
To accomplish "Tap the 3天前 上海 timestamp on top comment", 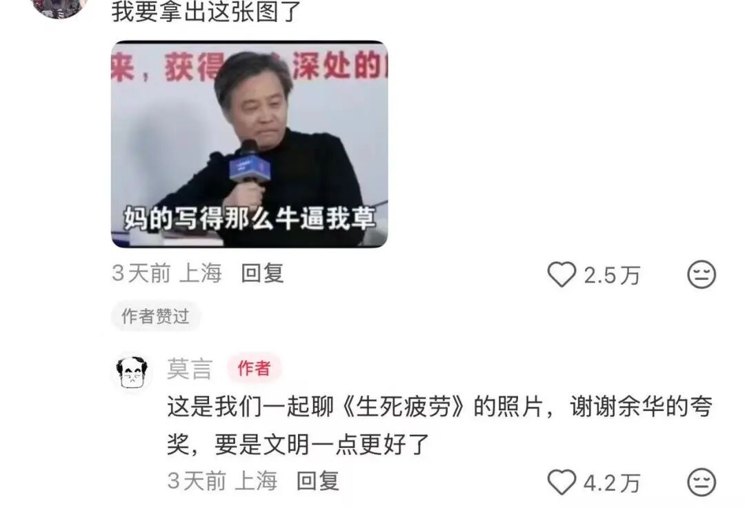I will pyautogui.click(x=167, y=274).
